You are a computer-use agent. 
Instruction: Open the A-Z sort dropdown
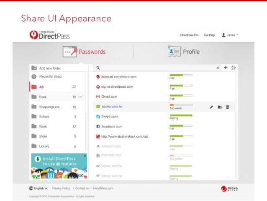point(234,68)
